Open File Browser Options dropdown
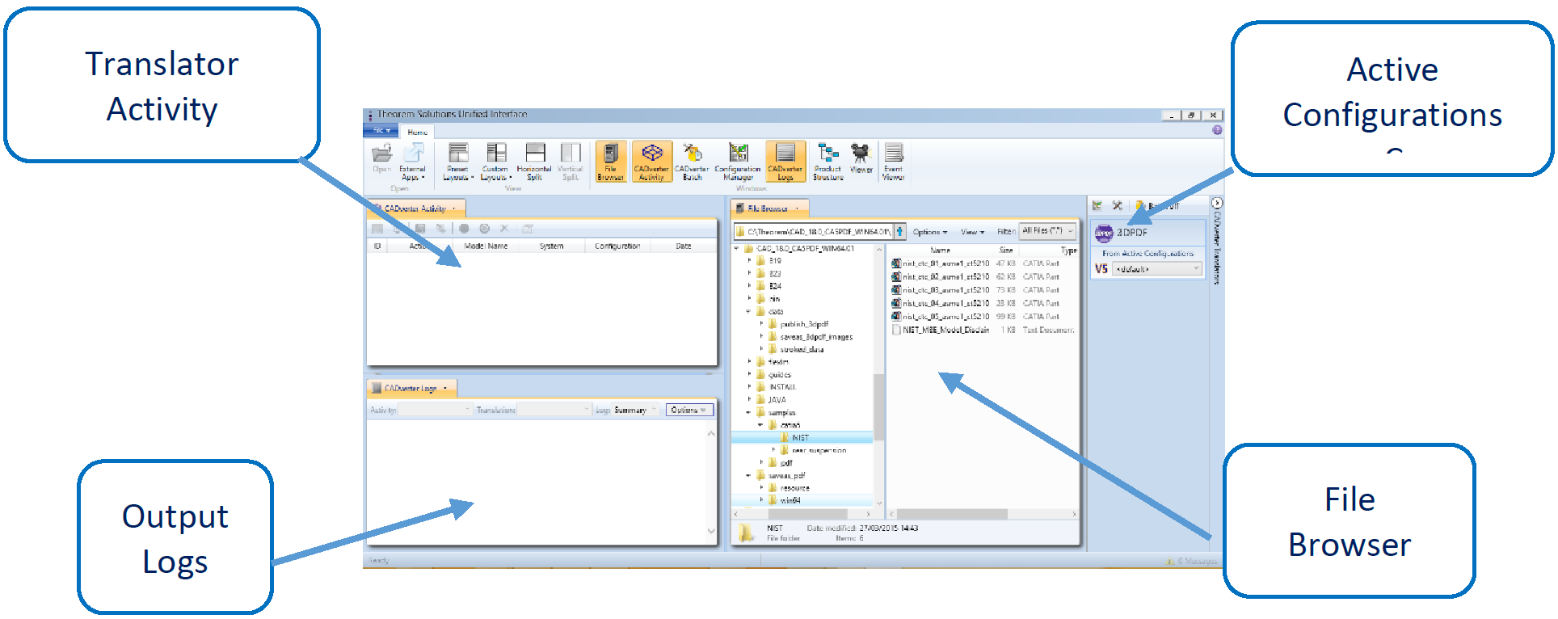The width and height of the screenshot is (1558, 619). (x=930, y=232)
